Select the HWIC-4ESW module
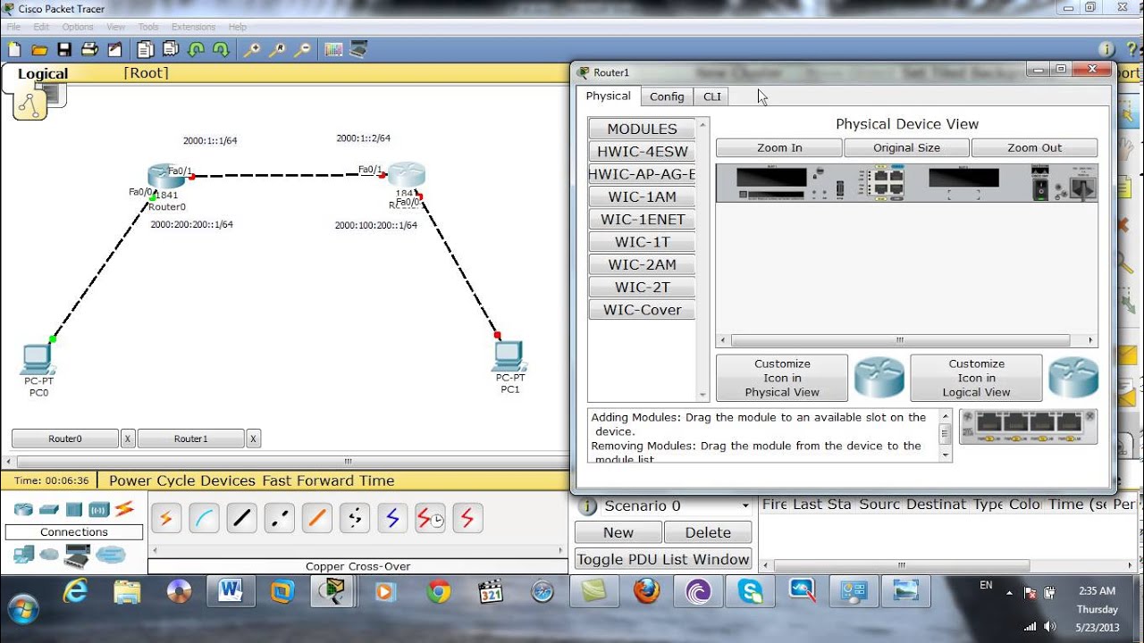 642,152
